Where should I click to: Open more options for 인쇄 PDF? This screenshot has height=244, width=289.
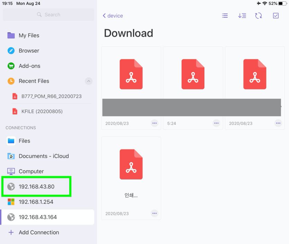tap(155, 213)
